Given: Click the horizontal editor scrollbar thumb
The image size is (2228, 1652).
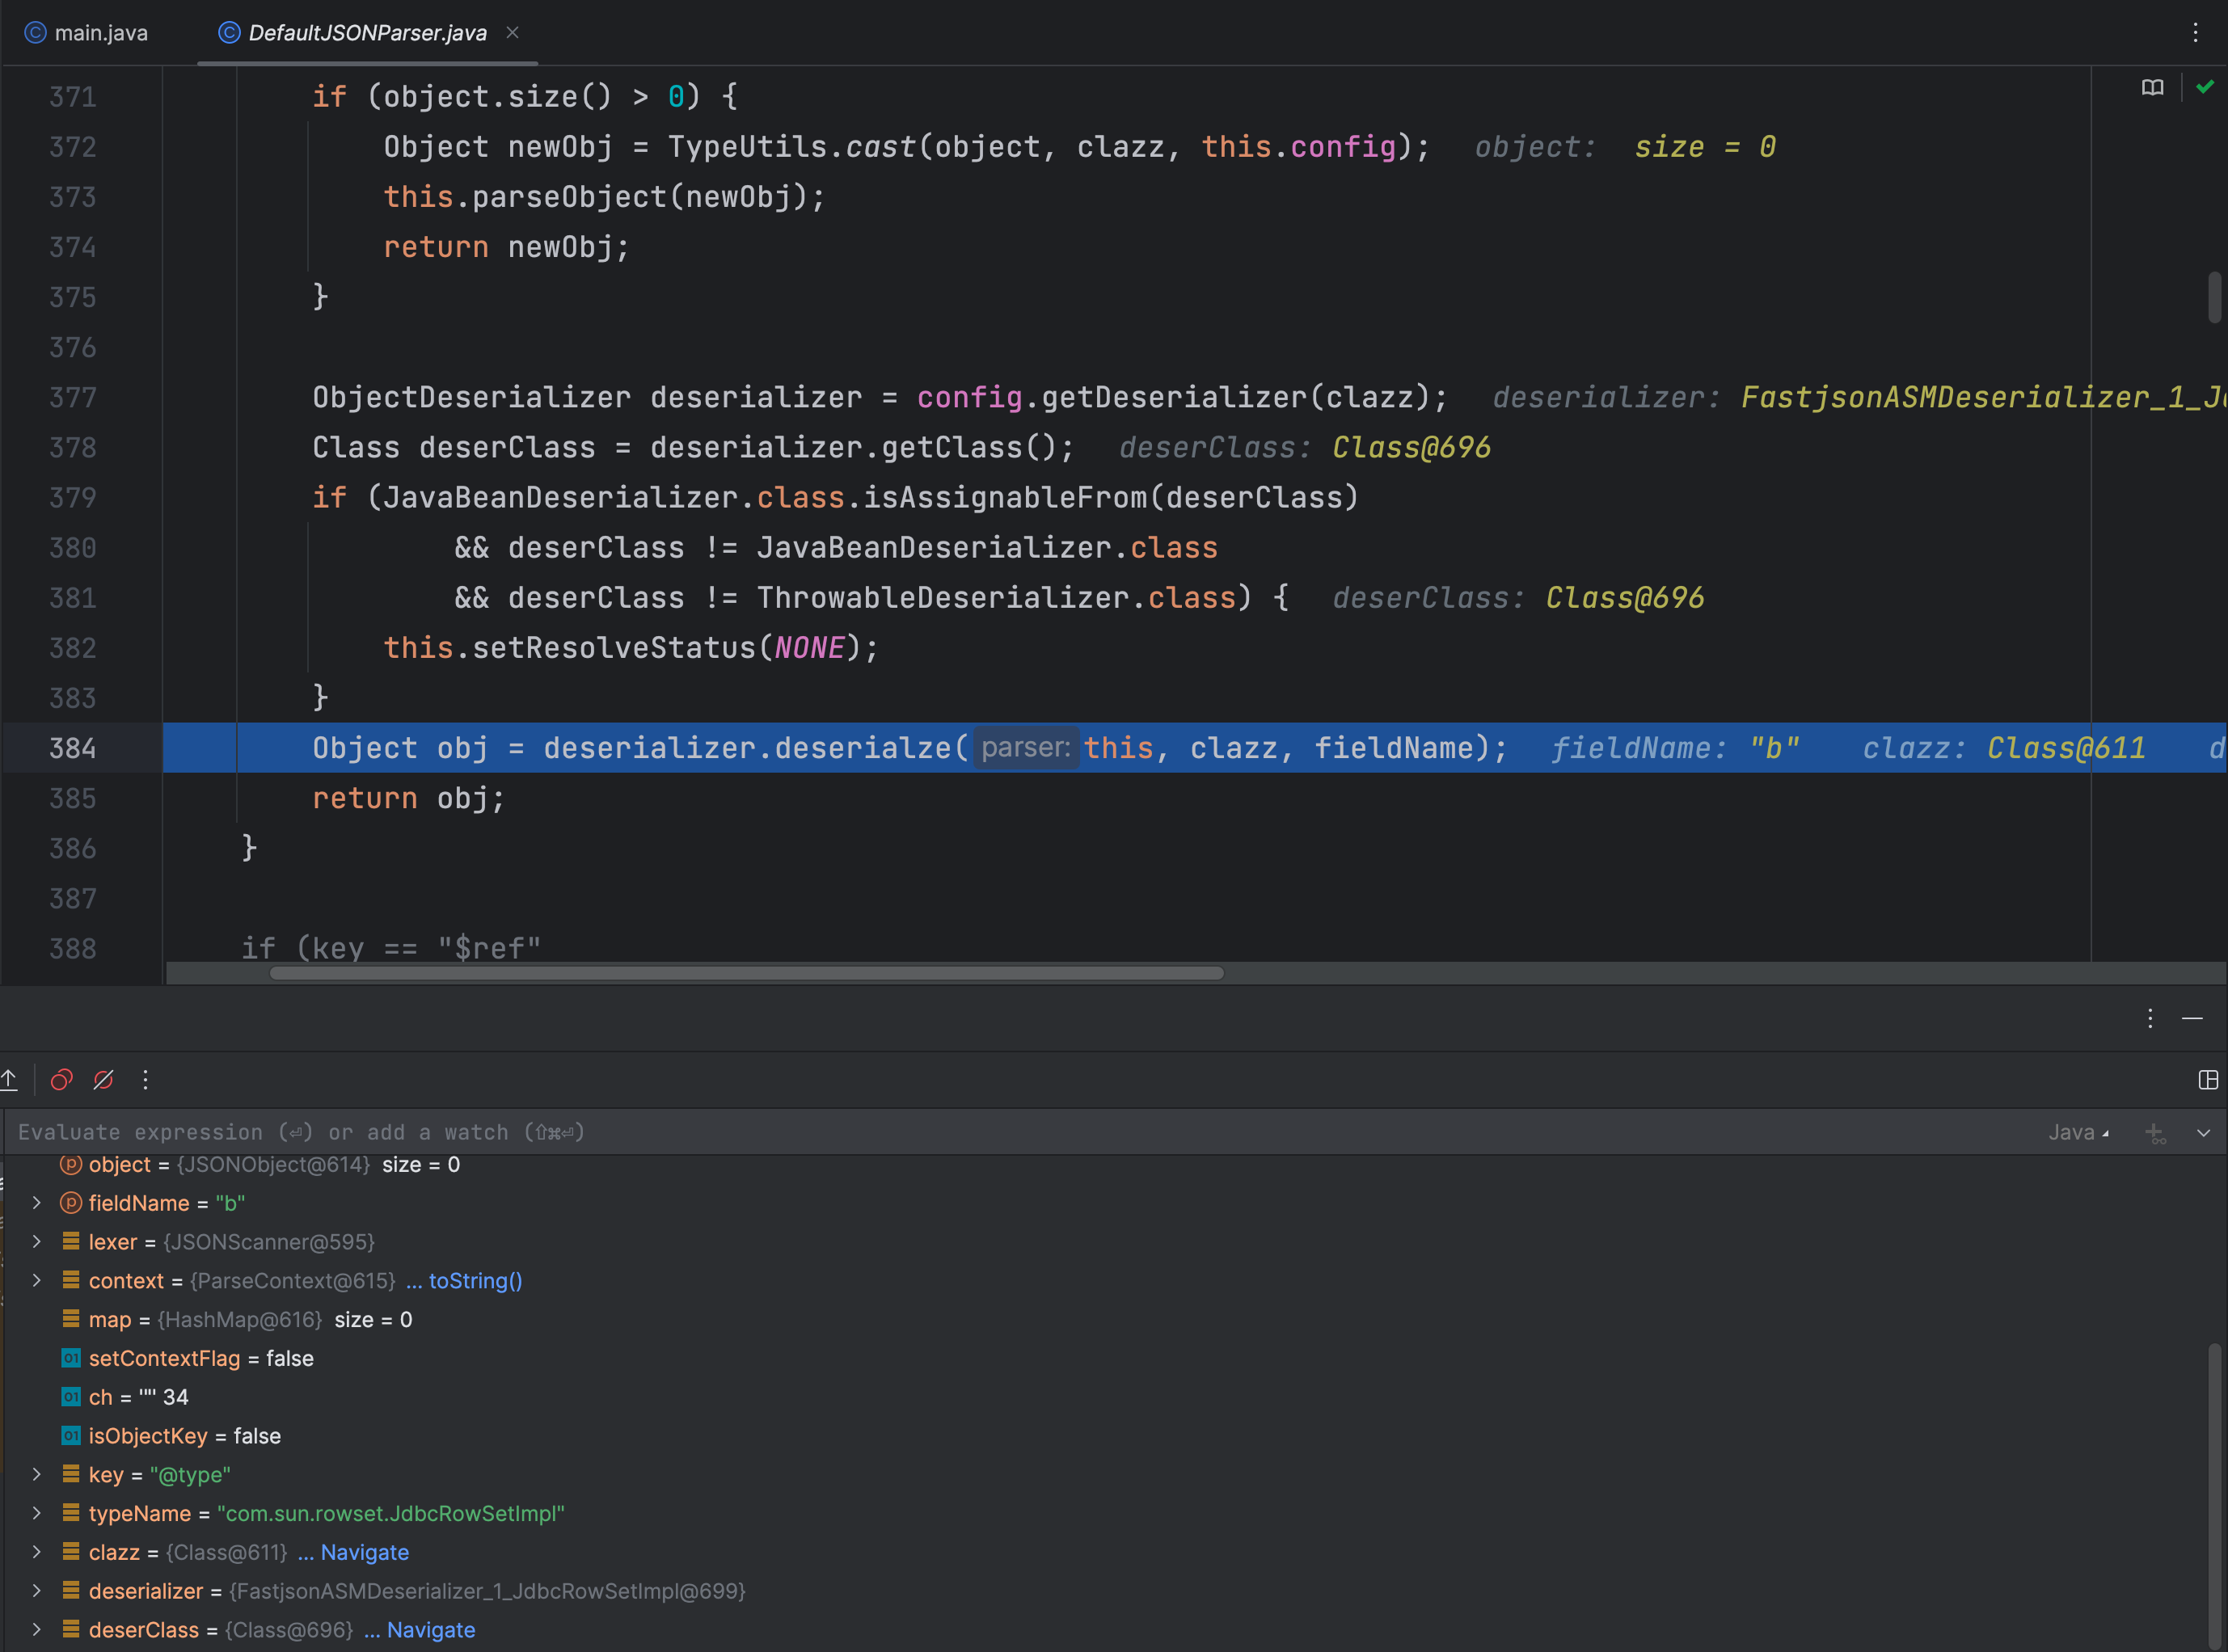Looking at the screenshot, I should [746, 973].
